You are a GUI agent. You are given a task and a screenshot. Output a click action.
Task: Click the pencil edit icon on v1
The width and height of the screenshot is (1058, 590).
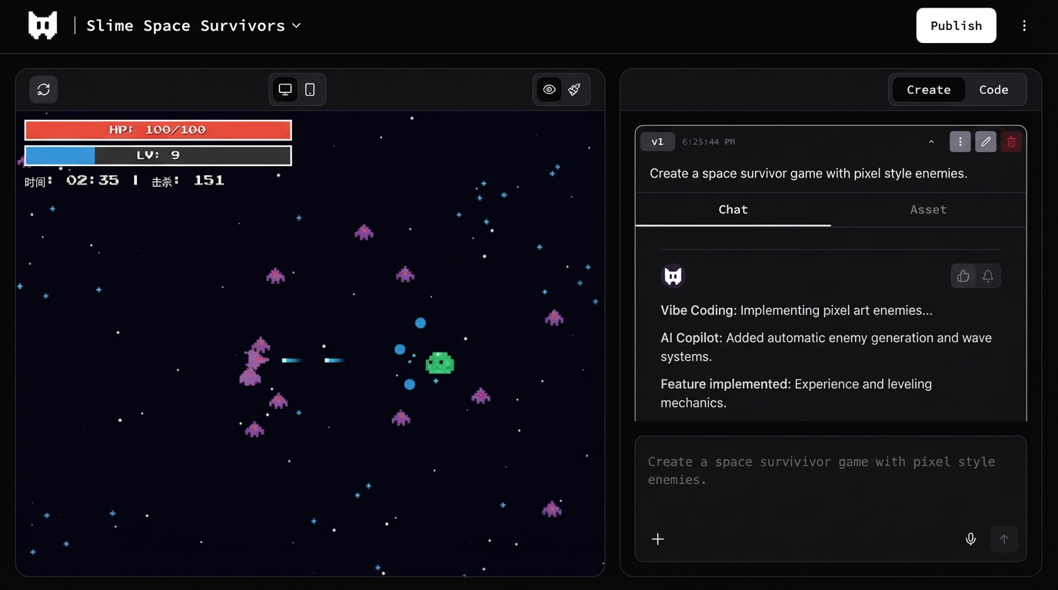986,142
